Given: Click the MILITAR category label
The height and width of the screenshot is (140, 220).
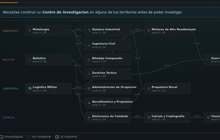Looking at the screenshot, I should point(9,60).
